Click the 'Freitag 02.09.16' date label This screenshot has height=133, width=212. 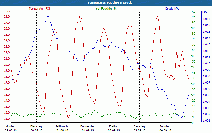point(114,128)
